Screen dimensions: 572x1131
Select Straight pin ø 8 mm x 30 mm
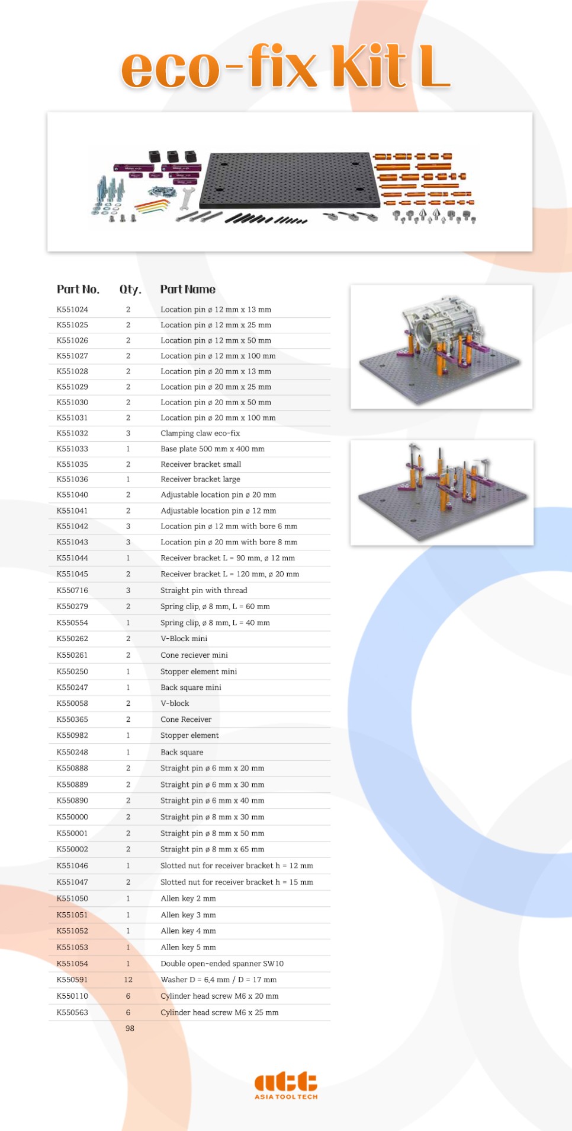212,817
